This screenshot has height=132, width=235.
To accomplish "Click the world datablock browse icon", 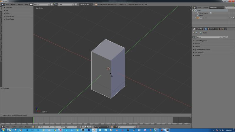I will click(194, 37).
